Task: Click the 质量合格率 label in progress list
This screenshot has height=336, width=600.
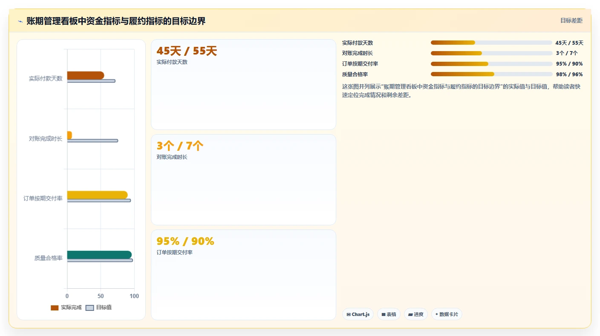Action: coord(355,74)
